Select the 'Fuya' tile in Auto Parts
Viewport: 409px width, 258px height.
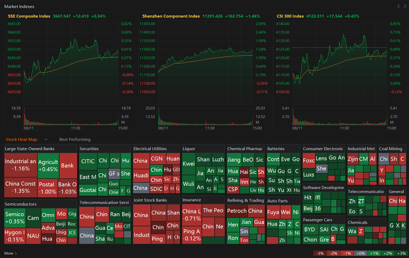point(273,212)
